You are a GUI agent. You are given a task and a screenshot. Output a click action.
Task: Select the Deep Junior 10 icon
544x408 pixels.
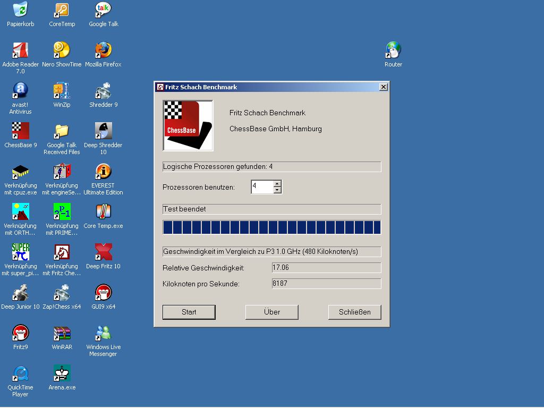(21, 292)
